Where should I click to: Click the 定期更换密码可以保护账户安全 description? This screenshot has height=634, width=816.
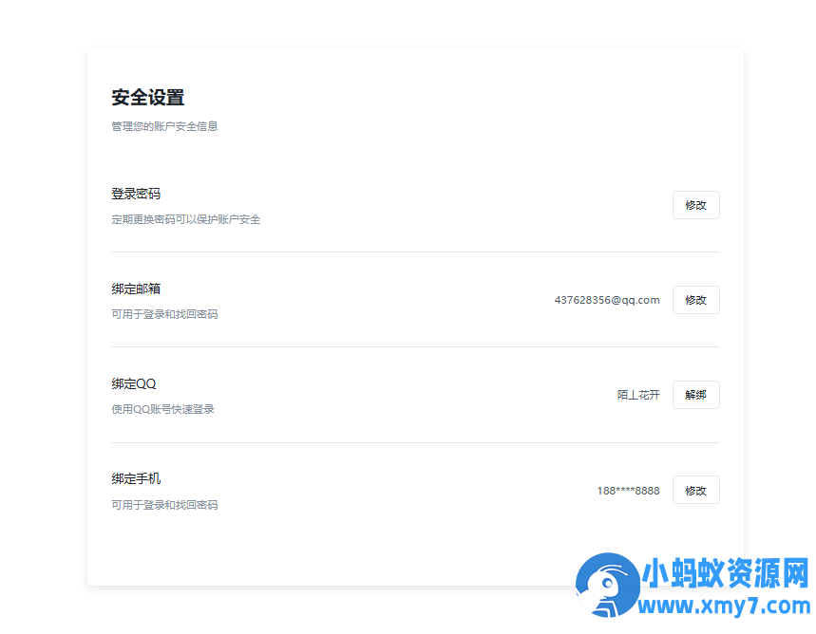pyautogui.click(x=185, y=219)
